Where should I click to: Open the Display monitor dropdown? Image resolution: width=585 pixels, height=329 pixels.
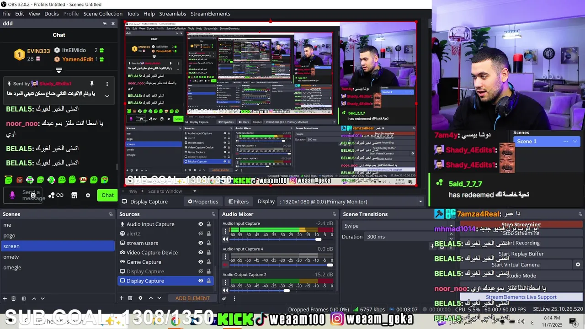tap(351, 202)
